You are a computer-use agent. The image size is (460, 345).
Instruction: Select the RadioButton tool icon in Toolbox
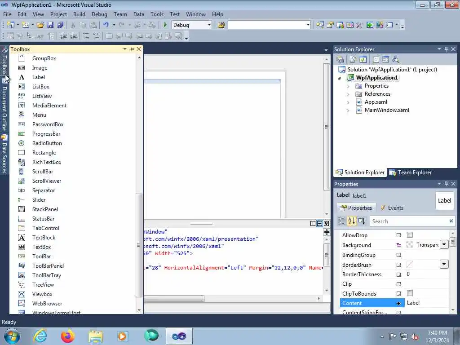22,143
